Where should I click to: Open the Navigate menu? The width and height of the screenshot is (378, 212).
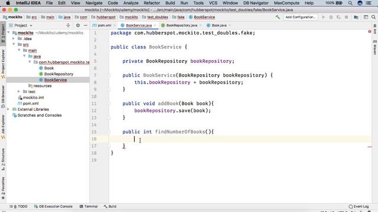(94, 3)
